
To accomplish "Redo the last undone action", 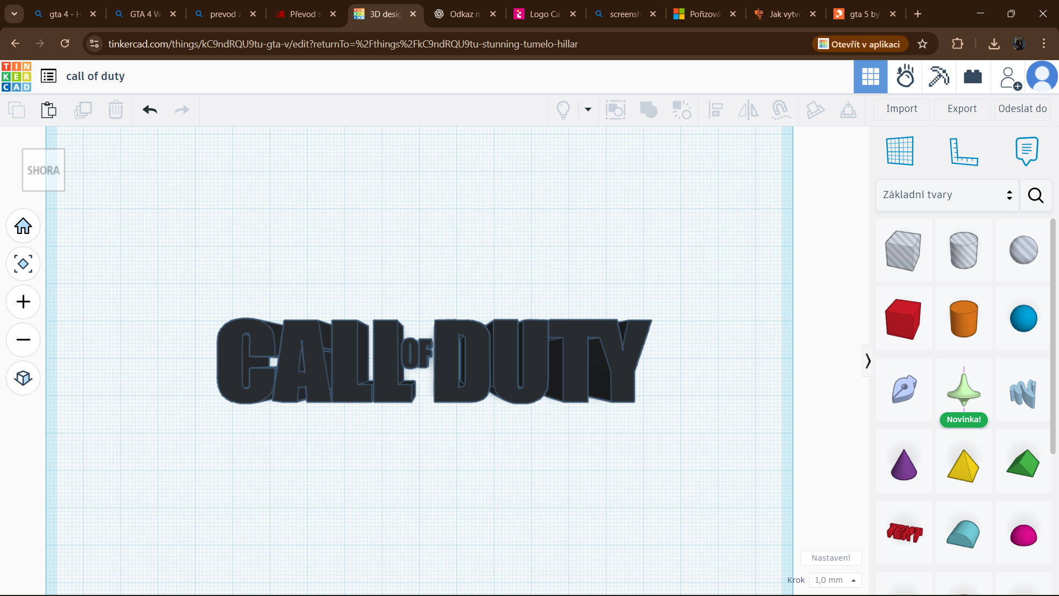I will (x=182, y=110).
